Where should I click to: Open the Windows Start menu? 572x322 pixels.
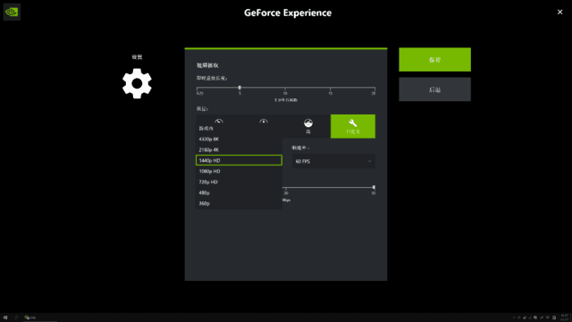pyautogui.click(x=5, y=318)
